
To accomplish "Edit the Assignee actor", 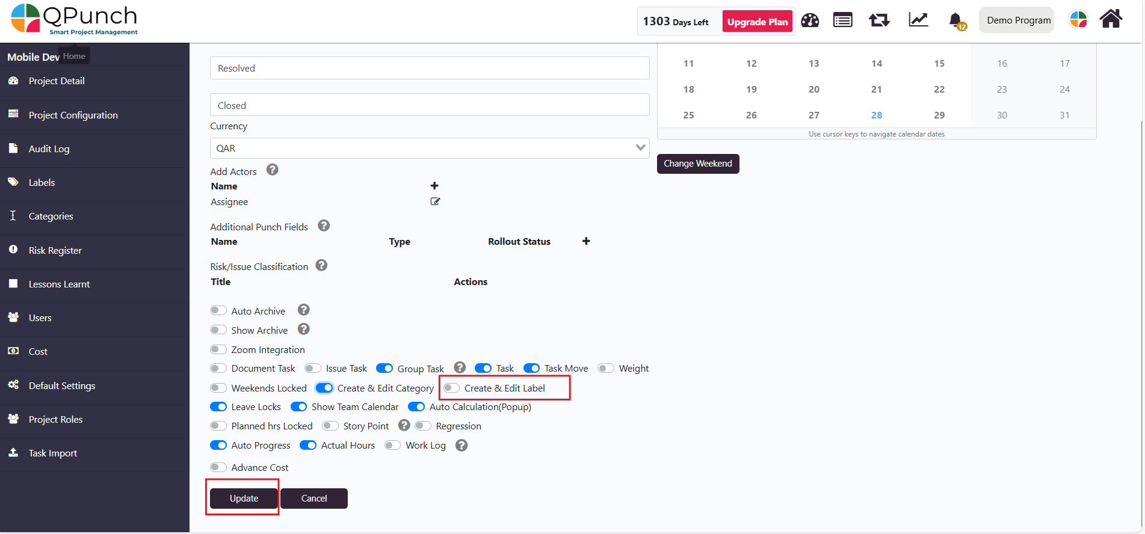I will coord(435,201).
